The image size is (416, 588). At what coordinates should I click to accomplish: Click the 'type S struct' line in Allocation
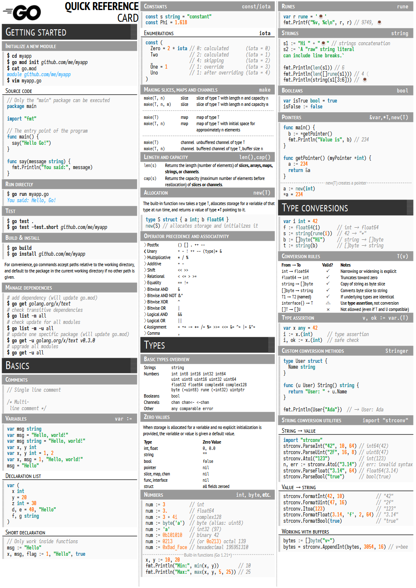pyautogui.click(x=187, y=220)
